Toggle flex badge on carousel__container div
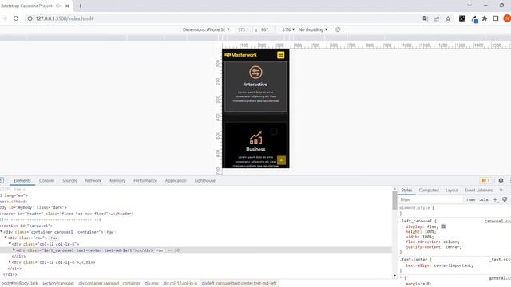511x287 pixels. 110,232
